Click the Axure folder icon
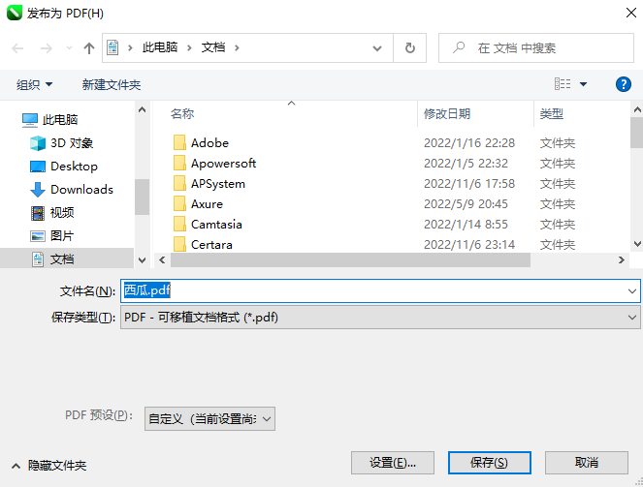 (x=179, y=203)
